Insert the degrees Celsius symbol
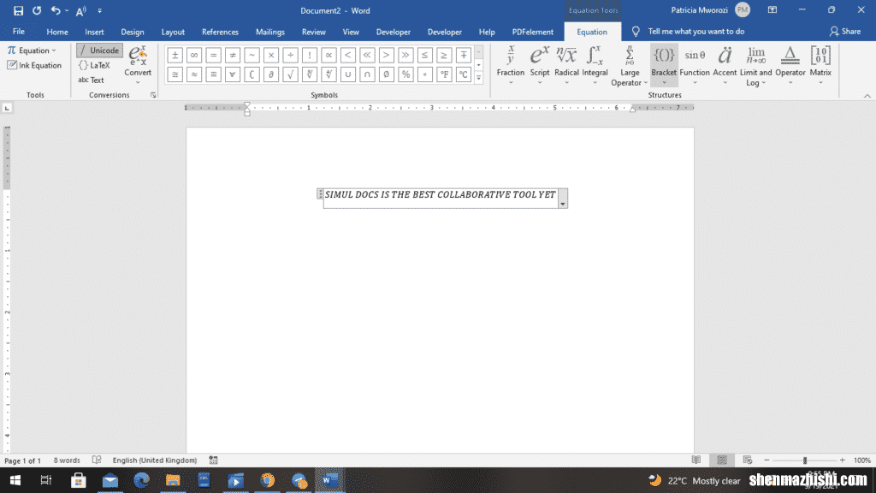Screen dimensions: 876x493 click(x=464, y=74)
